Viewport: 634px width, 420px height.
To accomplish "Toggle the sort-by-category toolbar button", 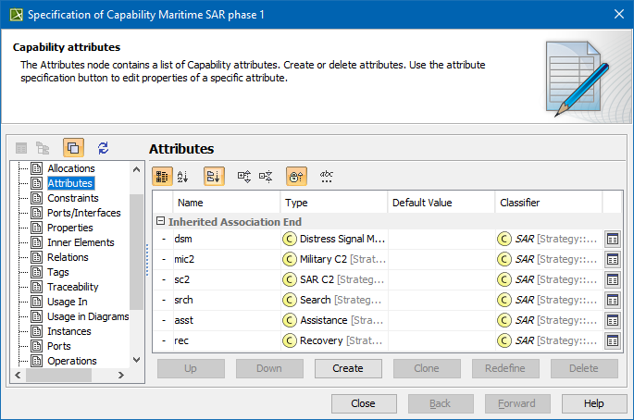I will [x=214, y=176].
